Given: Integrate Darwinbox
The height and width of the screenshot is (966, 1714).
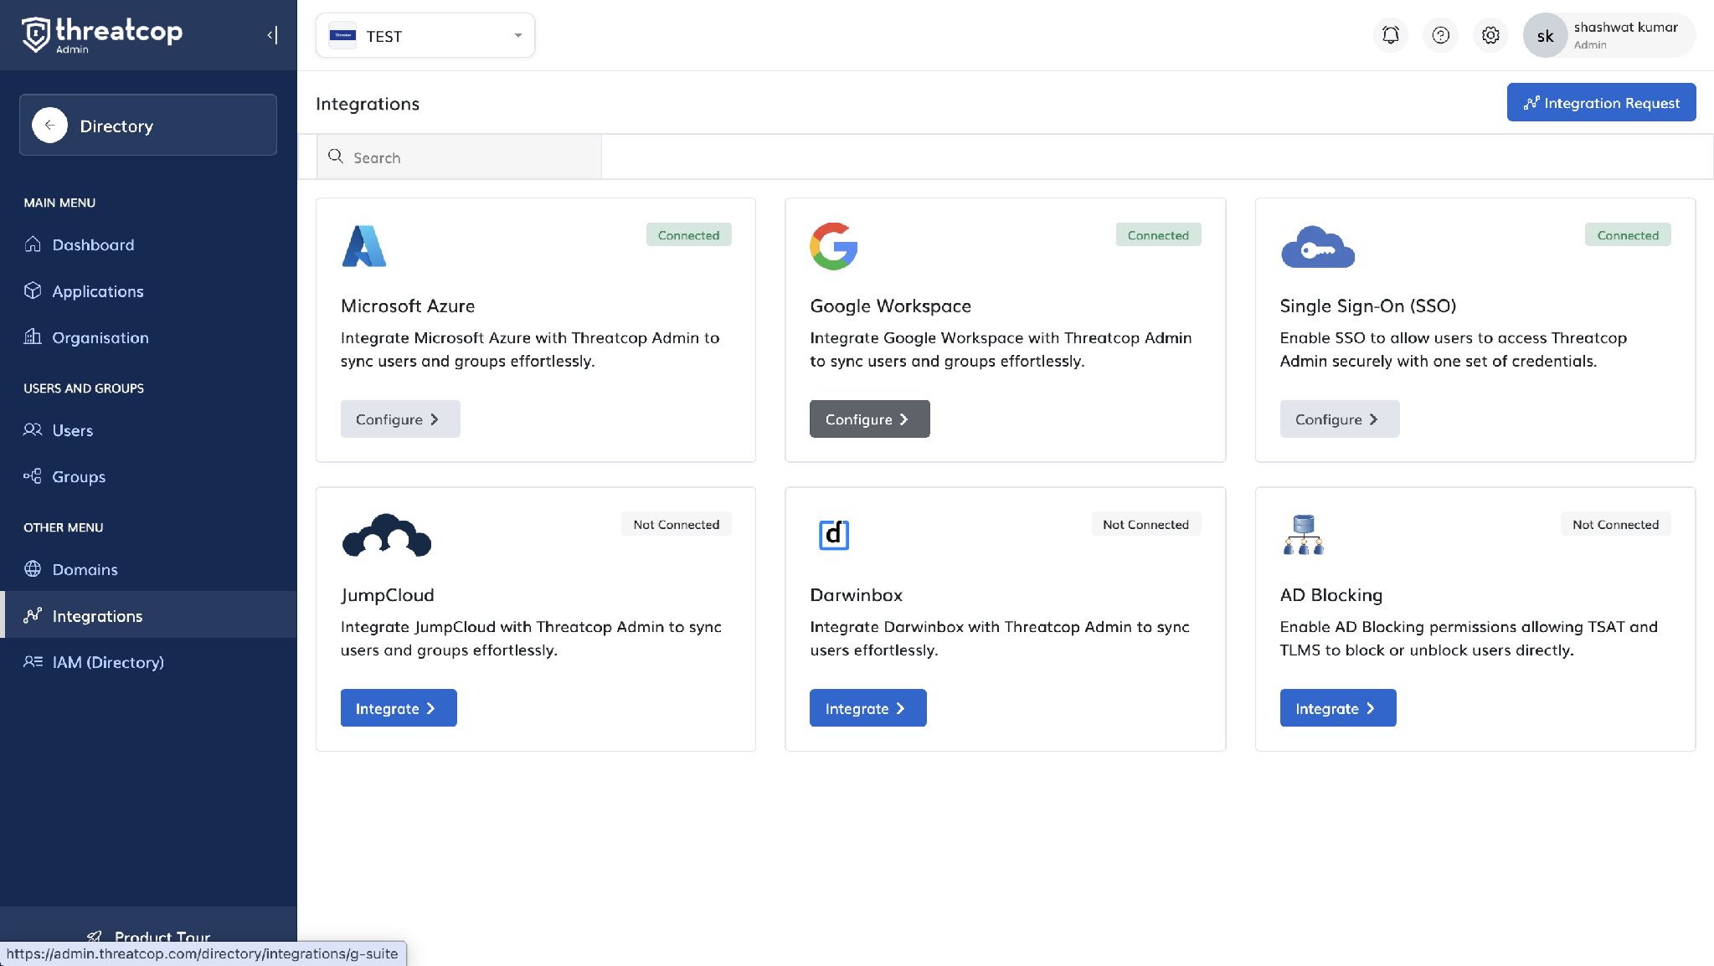Looking at the screenshot, I should [868, 708].
